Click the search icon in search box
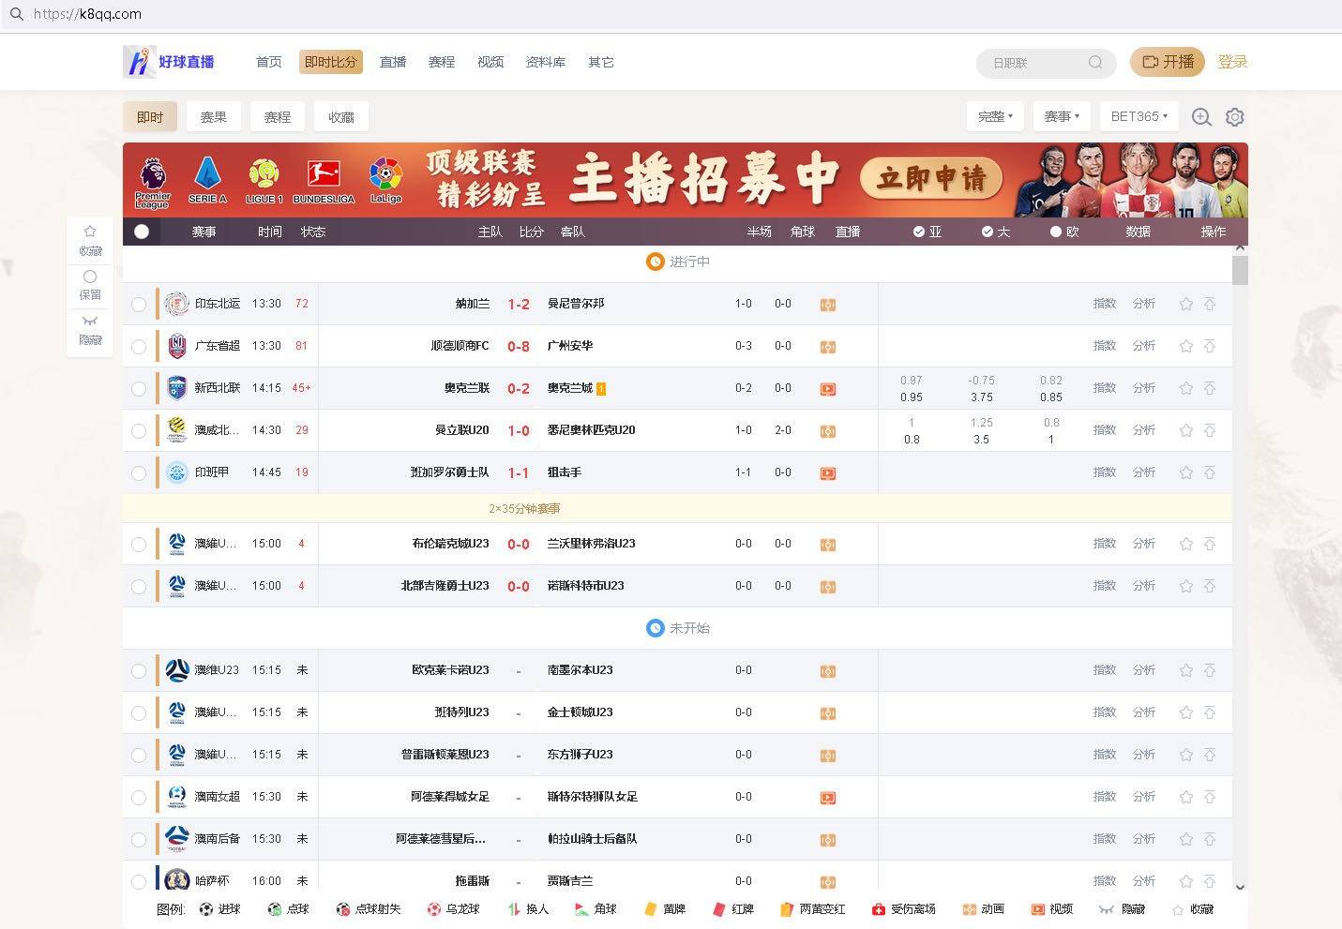The image size is (1342, 929). click(1095, 63)
